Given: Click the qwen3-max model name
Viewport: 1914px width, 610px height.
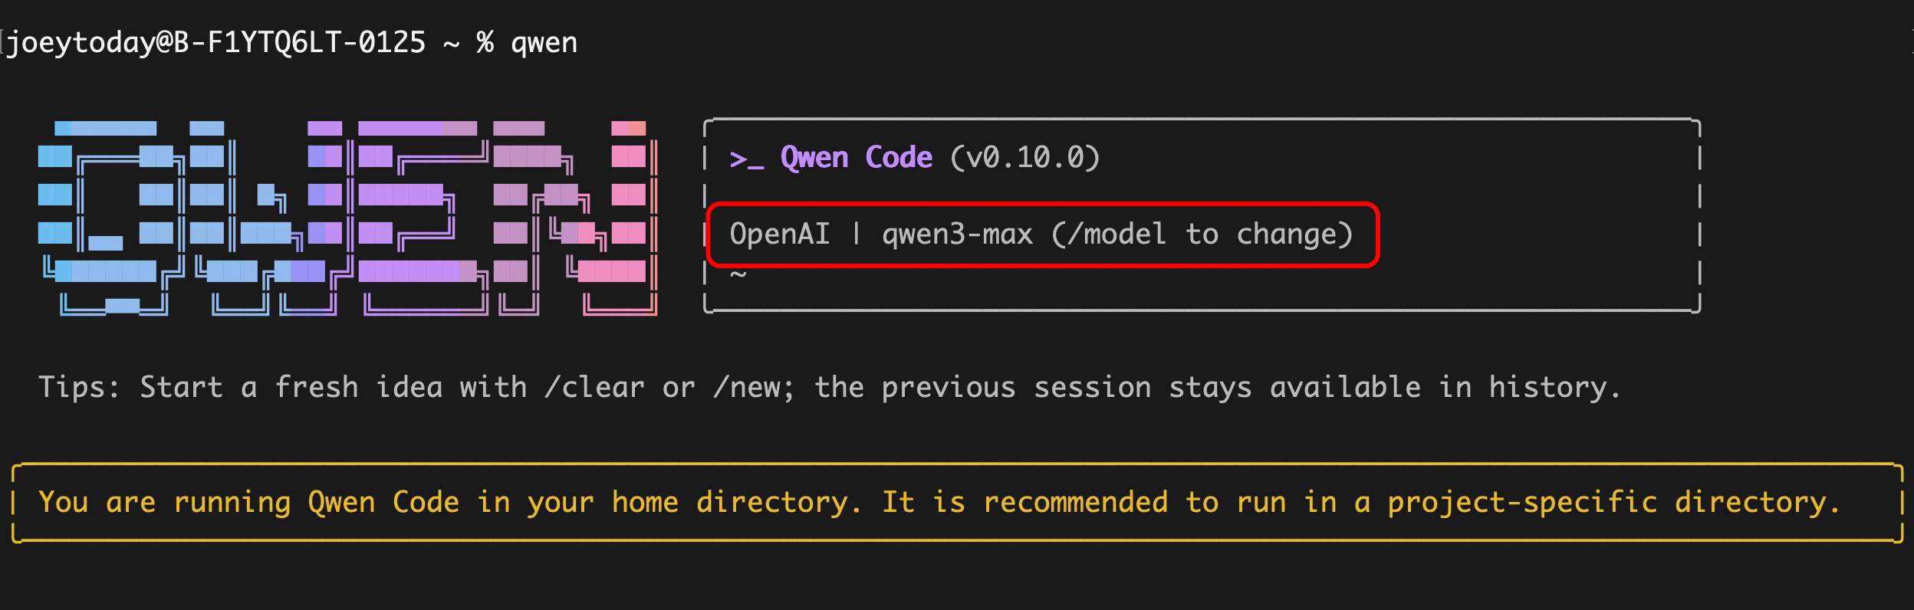Looking at the screenshot, I should click(x=957, y=234).
